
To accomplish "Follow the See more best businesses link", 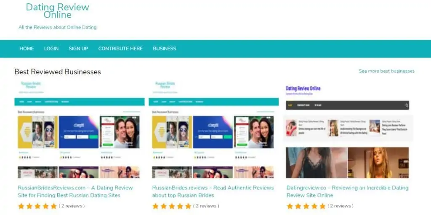I will pos(386,71).
